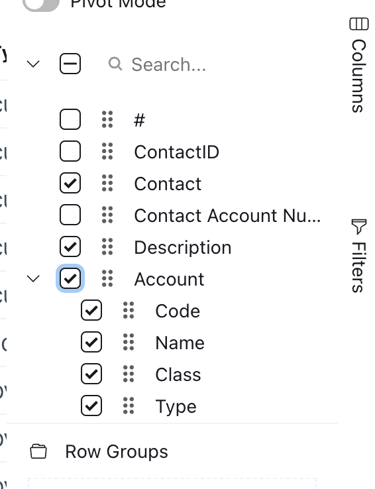The width and height of the screenshot is (375, 489).
Task: Uncheck the Class sub-column checkbox
Action: [91, 374]
